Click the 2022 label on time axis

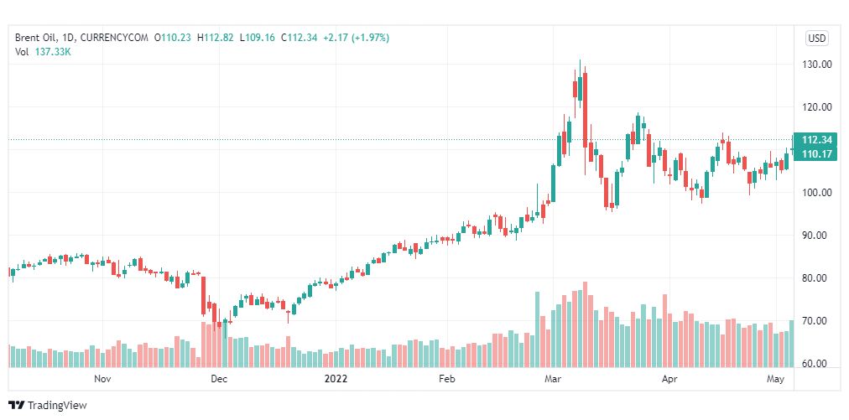pyautogui.click(x=336, y=379)
